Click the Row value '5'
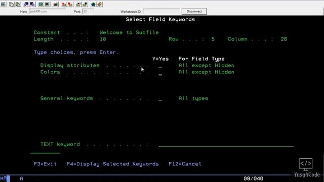The width and height of the screenshot is (324, 182). (213, 39)
